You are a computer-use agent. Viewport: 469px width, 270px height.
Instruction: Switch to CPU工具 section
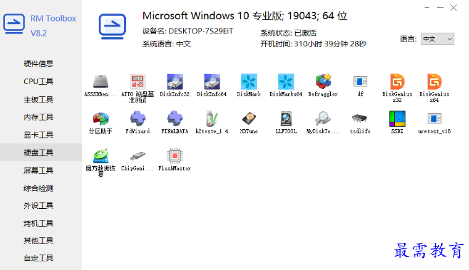click(39, 82)
